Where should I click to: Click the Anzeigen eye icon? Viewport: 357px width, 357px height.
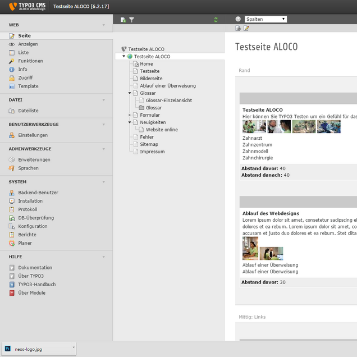(x=12, y=44)
